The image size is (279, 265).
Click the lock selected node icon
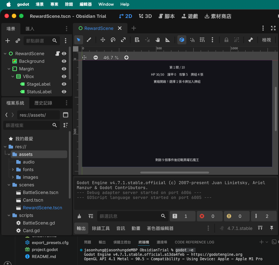(226, 40)
